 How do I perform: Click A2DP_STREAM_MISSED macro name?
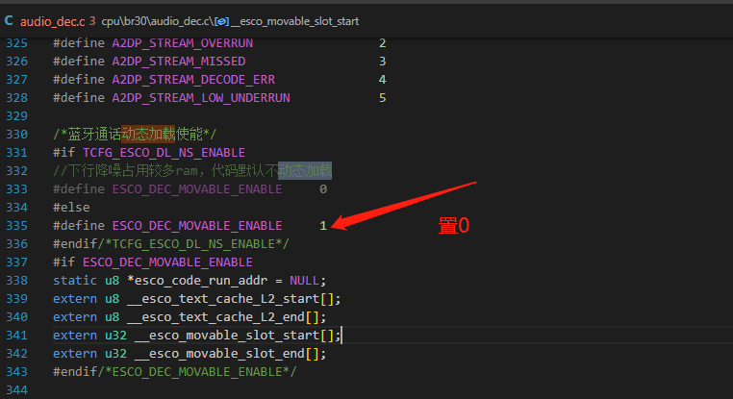tap(179, 62)
